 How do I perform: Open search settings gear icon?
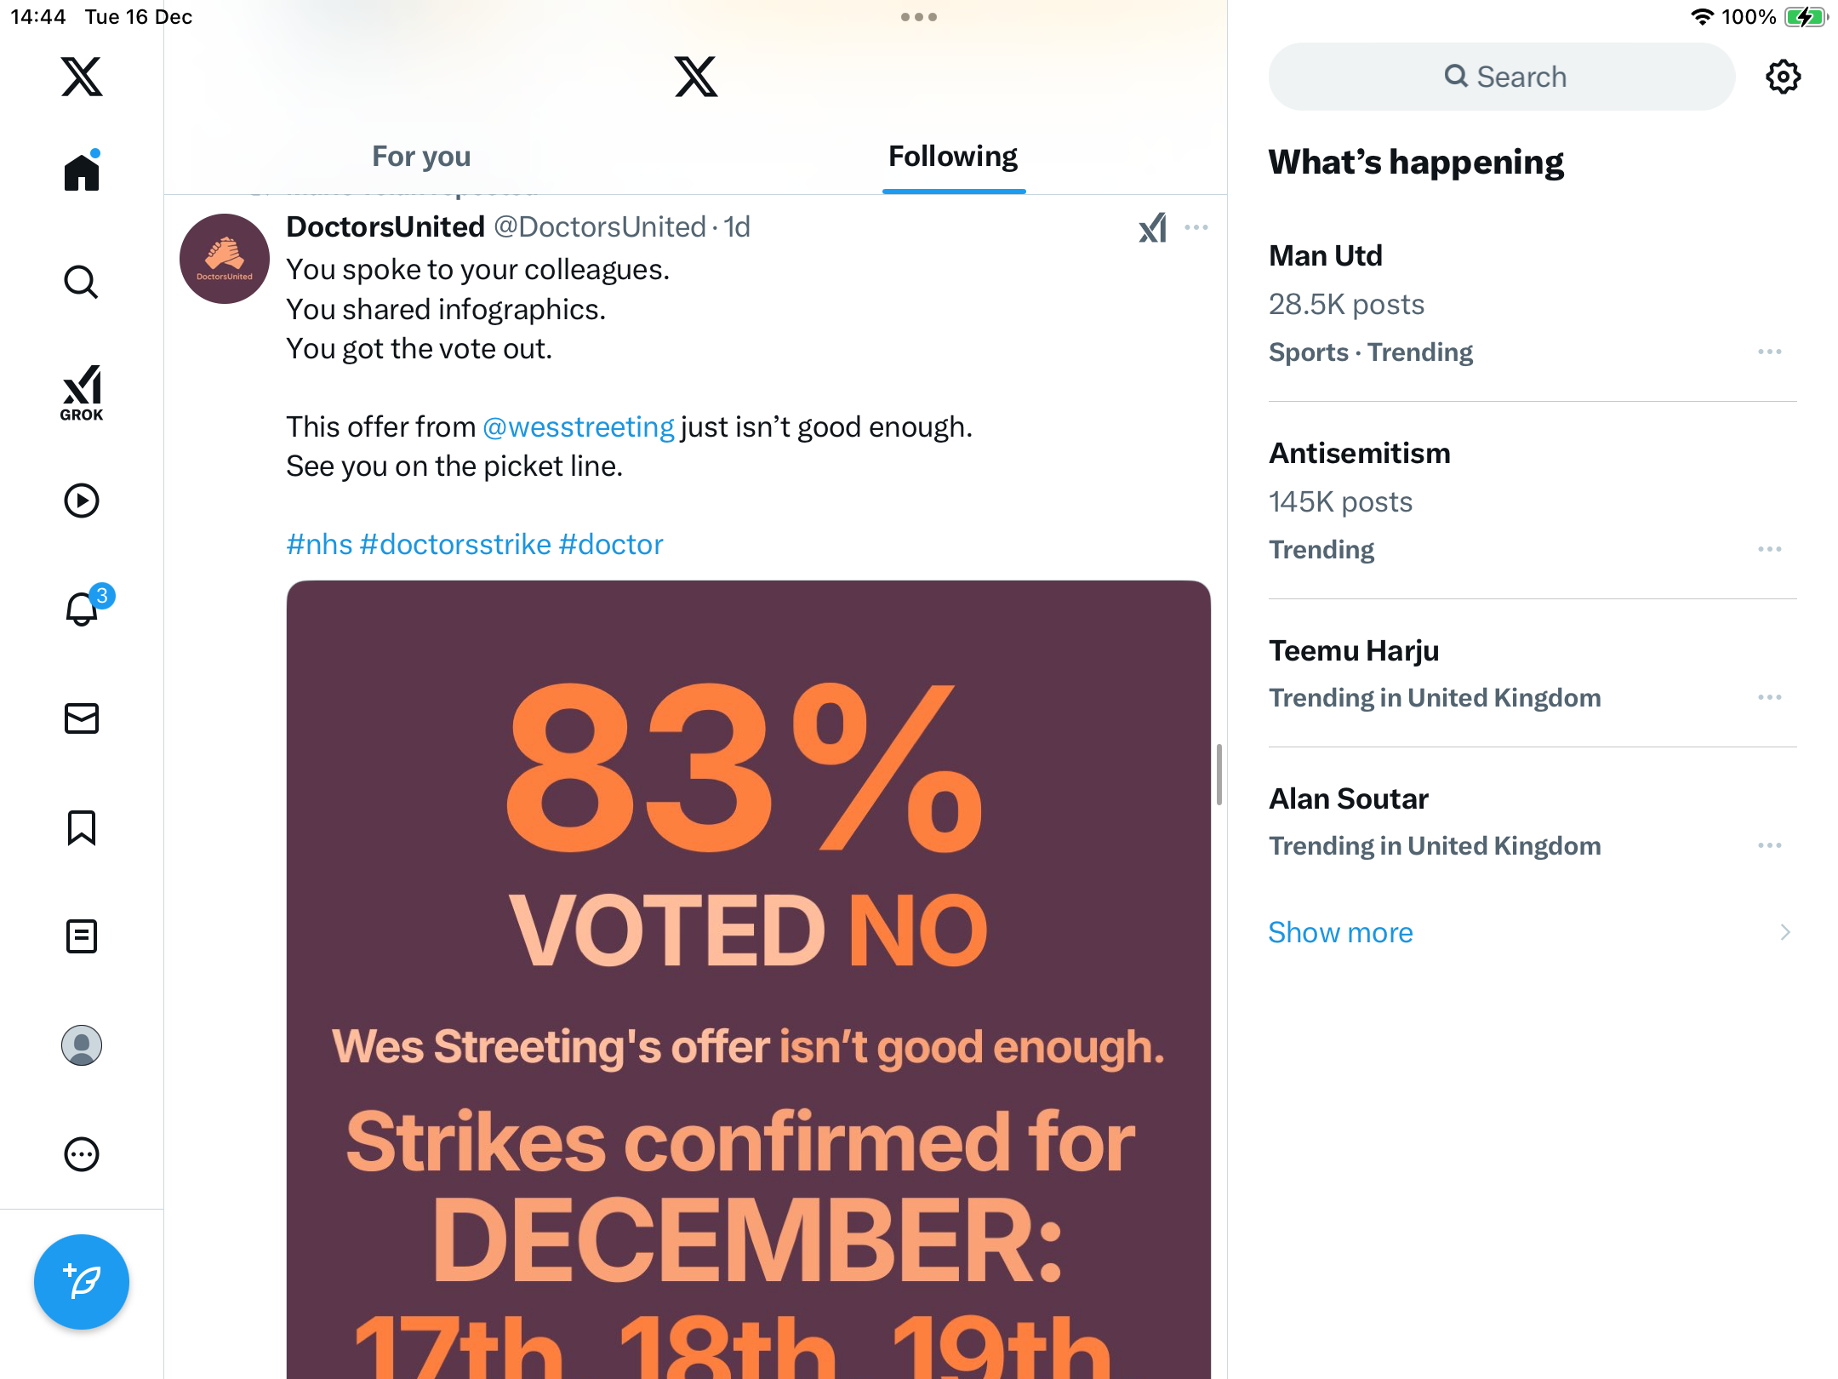pos(1783,77)
